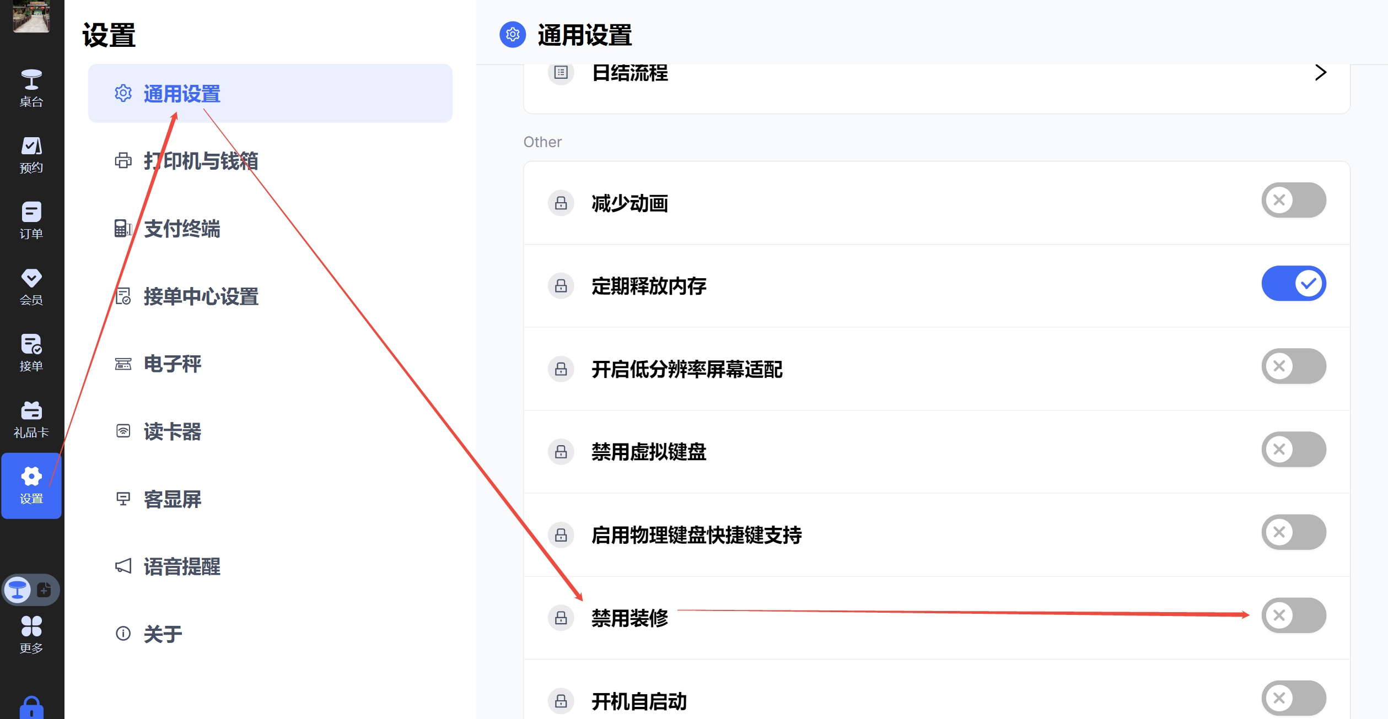Open 语音提醒 voice reminder settings
Screen dimensions: 1388x719
pos(182,566)
